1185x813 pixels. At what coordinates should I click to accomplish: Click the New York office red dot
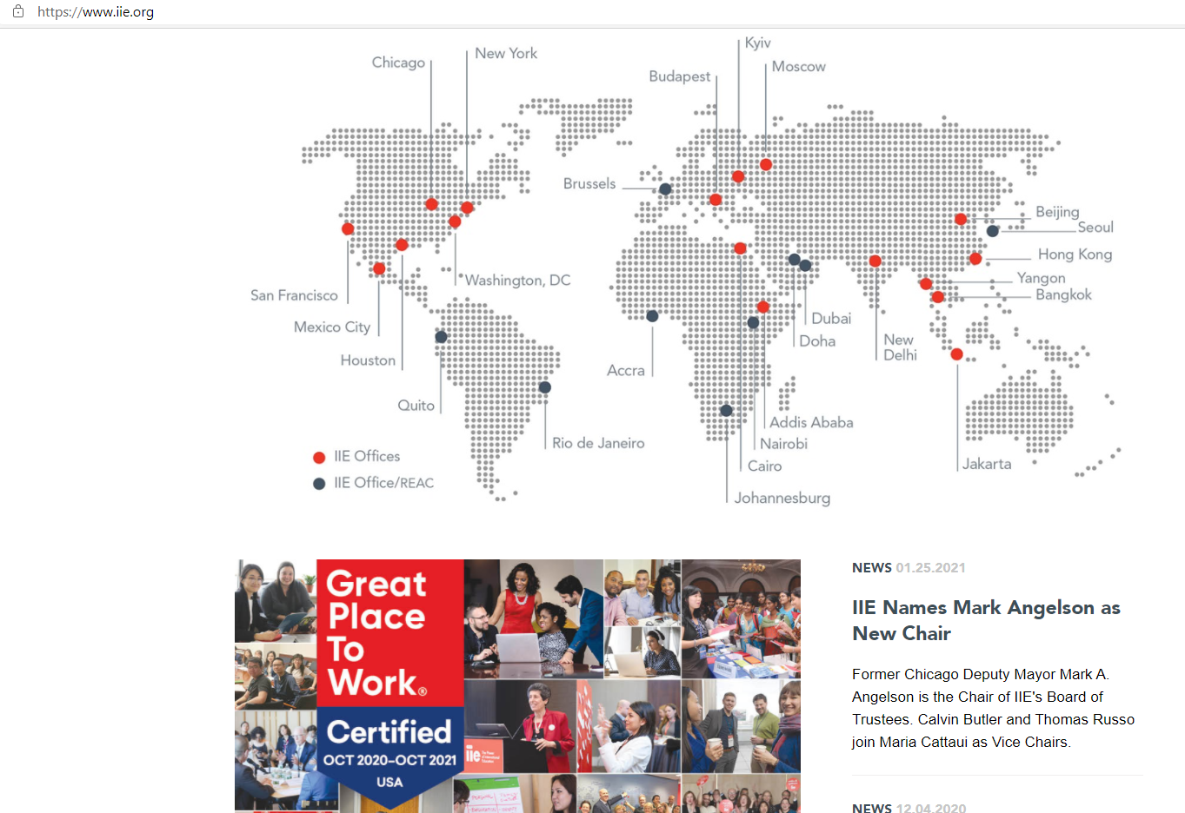click(467, 208)
